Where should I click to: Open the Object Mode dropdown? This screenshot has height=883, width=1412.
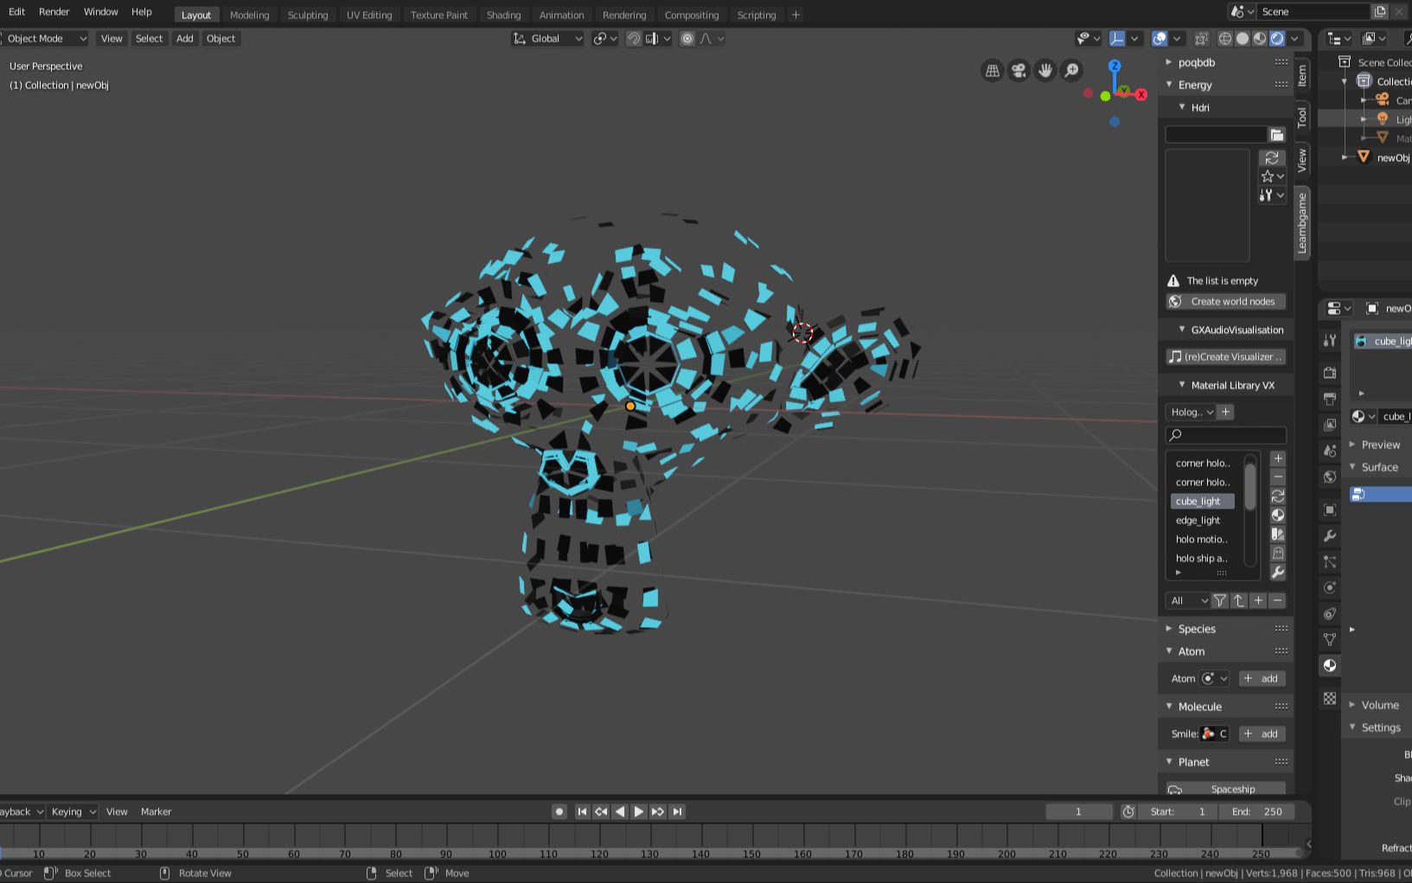[45, 38]
